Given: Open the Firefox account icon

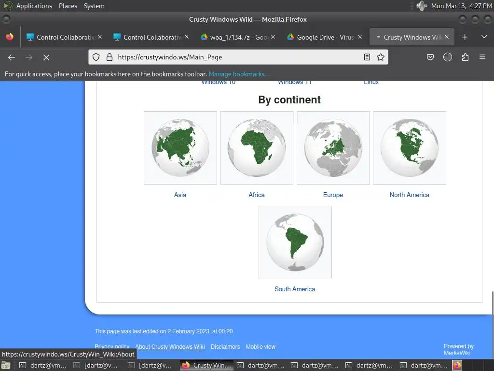Looking at the screenshot, I should tap(448, 57).
